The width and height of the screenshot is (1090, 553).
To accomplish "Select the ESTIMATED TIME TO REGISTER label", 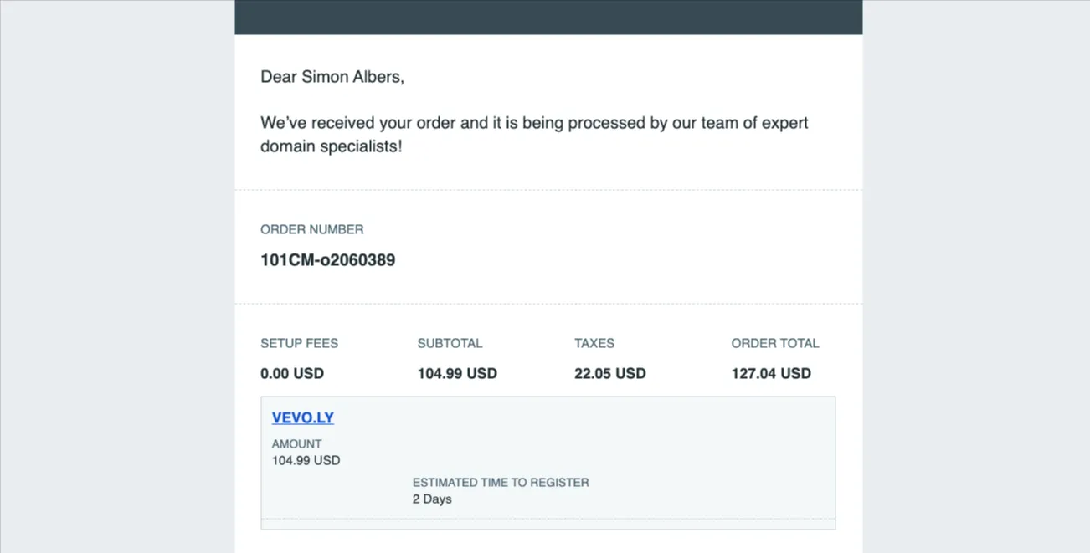I will 501,483.
